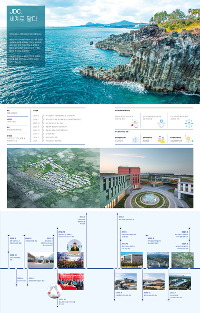This screenshot has height=313, width=200.
Task: Click the two workers icon beside 893명
Action: tap(161, 140)
